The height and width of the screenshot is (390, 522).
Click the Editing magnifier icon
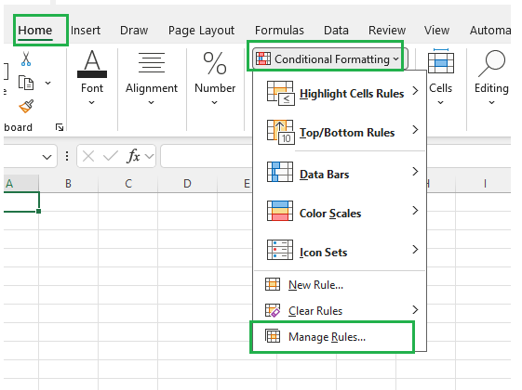coord(491,63)
